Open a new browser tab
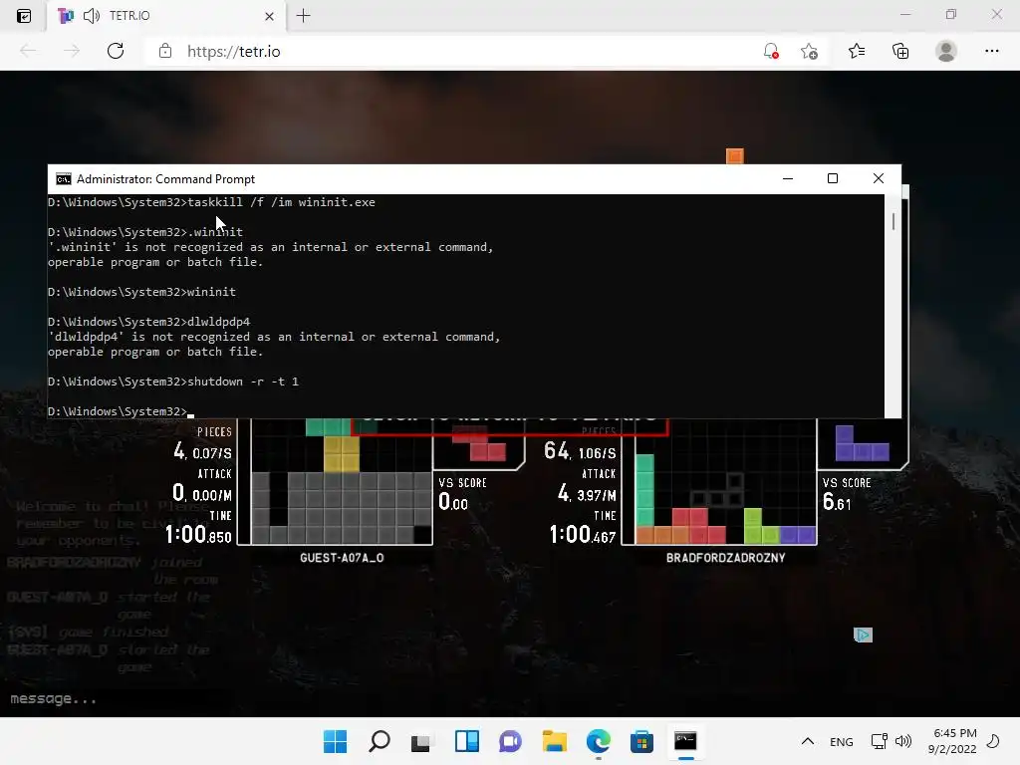Image resolution: width=1020 pixels, height=765 pixels. pos(303,16)
